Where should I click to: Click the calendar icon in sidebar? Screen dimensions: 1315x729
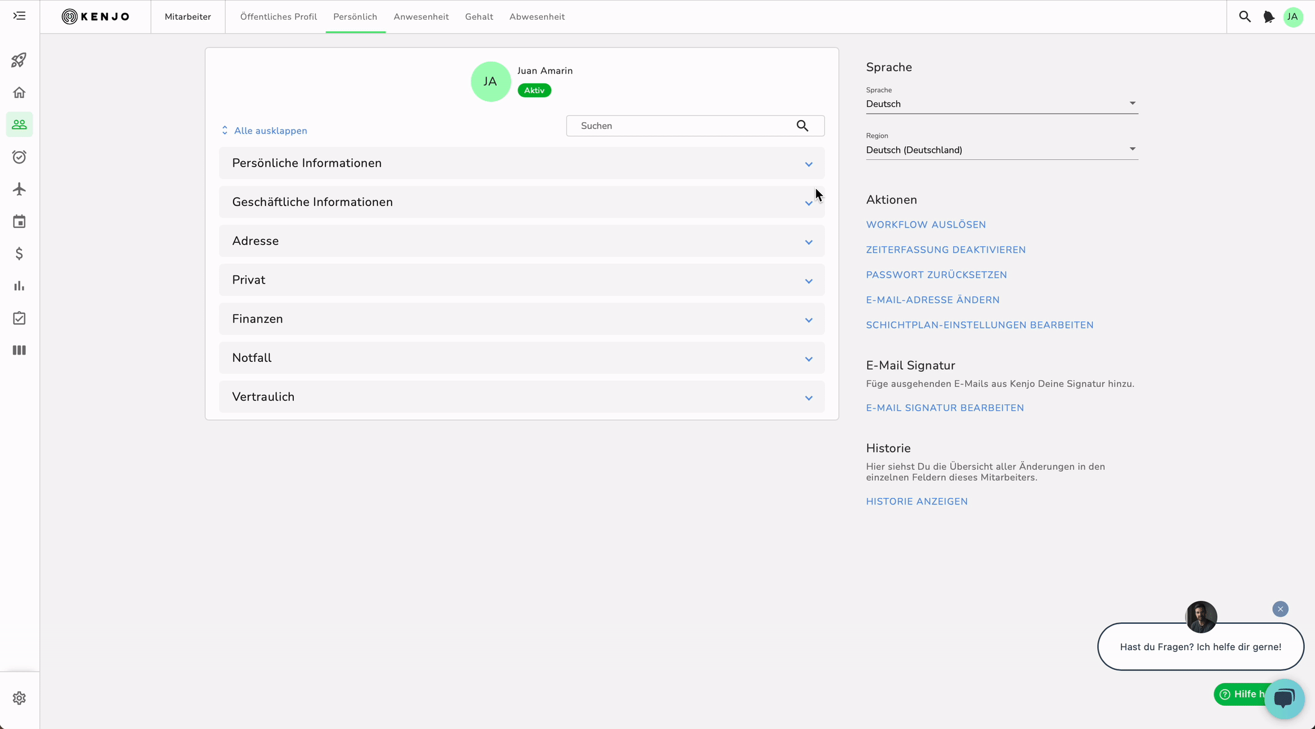click(19, 222)
